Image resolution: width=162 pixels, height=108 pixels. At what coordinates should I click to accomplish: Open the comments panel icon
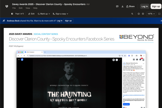pos(117,6)
